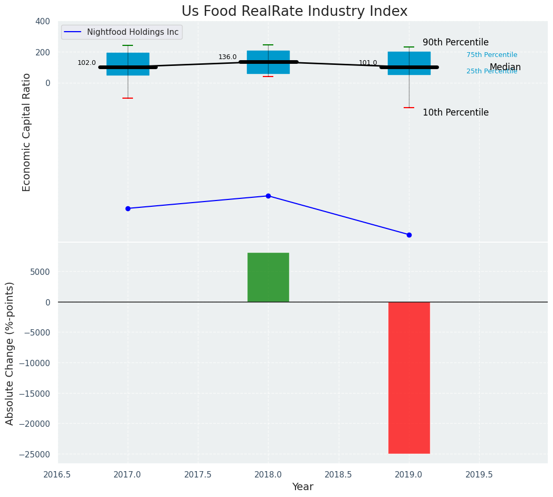The width and height of the screenshot is (553, 497).
Task: Click the 102.0 median value label
Action: tap(87, 63)
